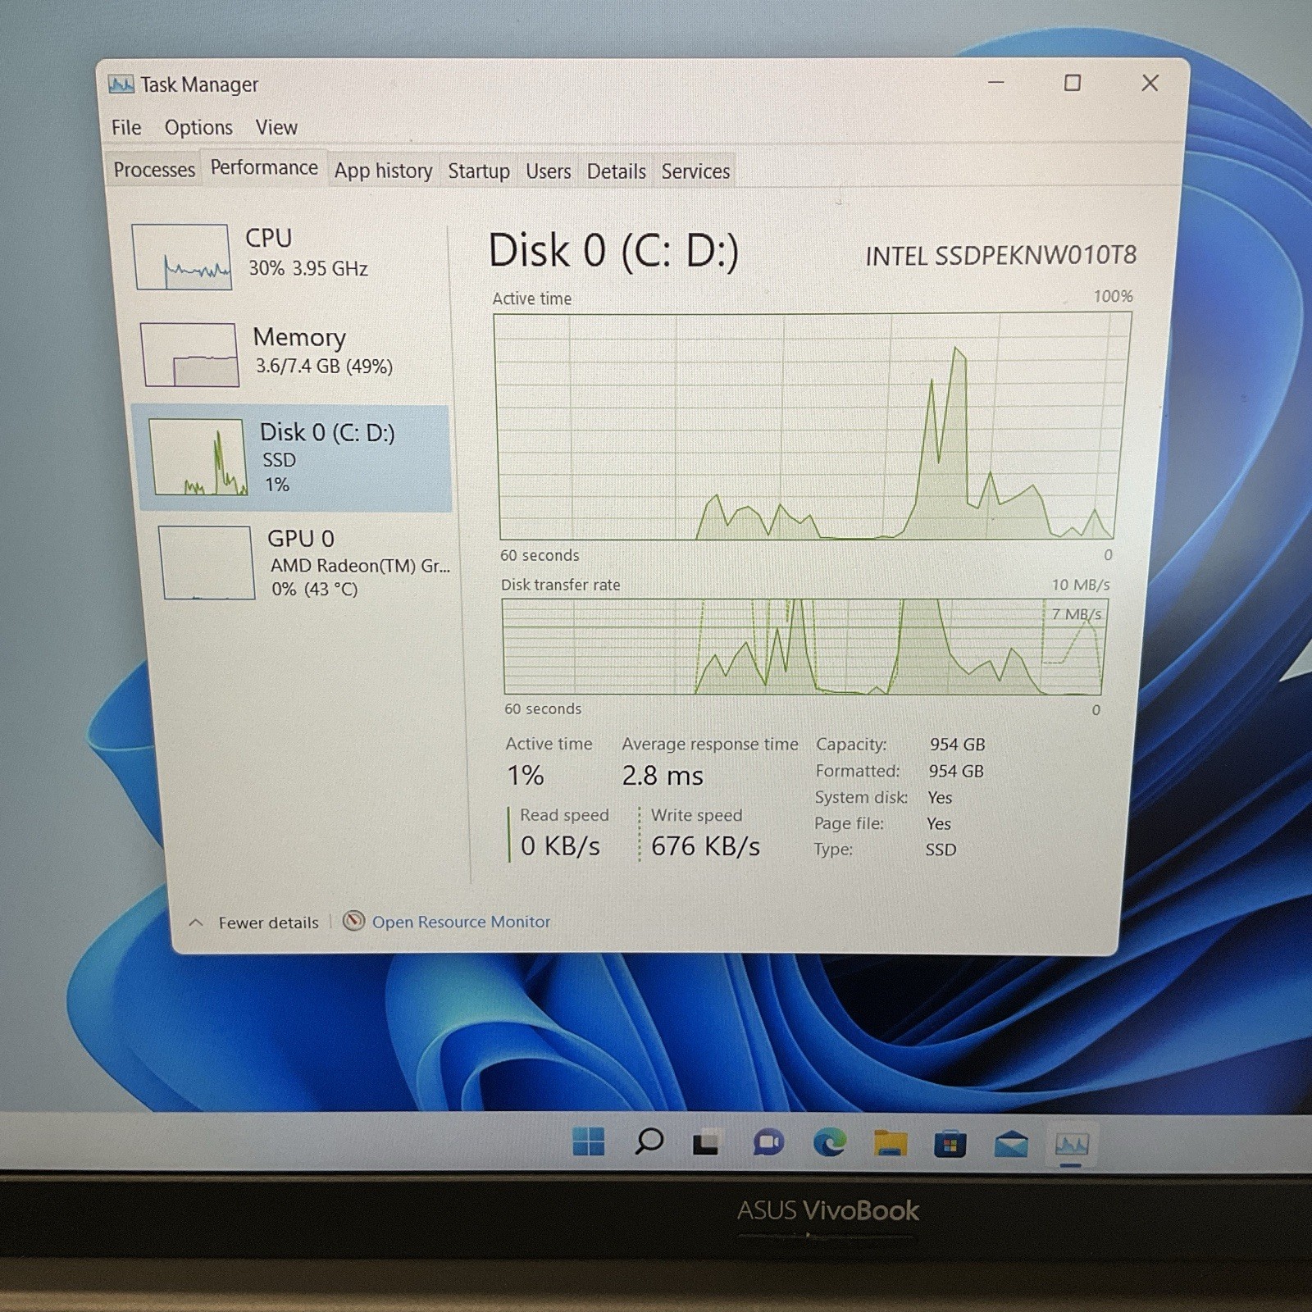Image resolution: width=1312 pixels, height=1312 pixels.
Task: Open Microsoft Store from taskbar
Action: pos(950,1143)
